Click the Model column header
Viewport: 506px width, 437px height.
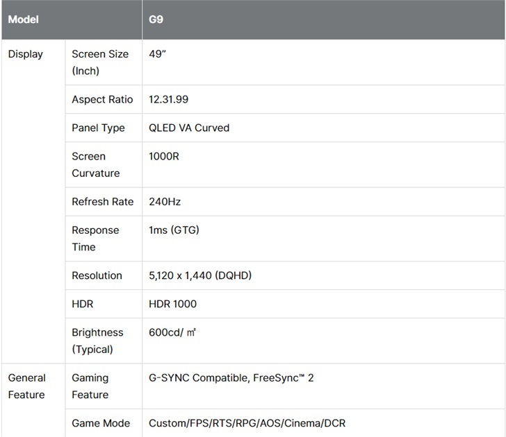[x=23, y=19]
